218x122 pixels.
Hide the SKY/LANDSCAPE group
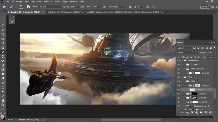(x=178, y=69)
